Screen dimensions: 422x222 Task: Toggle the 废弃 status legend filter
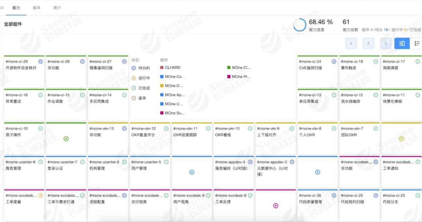139,98
